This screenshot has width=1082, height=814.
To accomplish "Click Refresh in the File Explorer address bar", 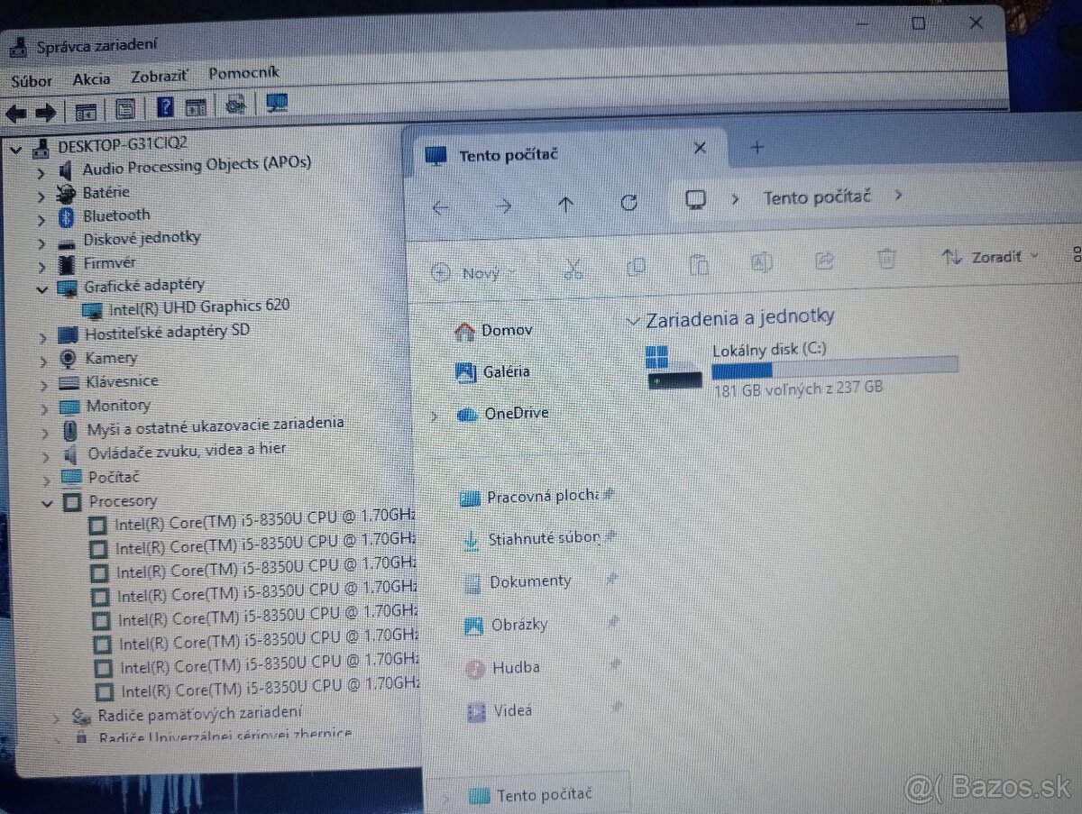I will [629, 202].
